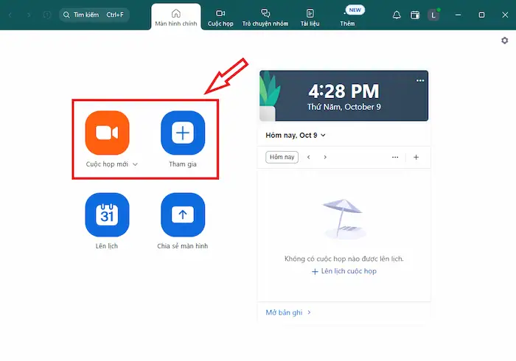Start a new meeting with orange camera icon
The width and height of the screenshot is (516, 361).
click(107, 133)
